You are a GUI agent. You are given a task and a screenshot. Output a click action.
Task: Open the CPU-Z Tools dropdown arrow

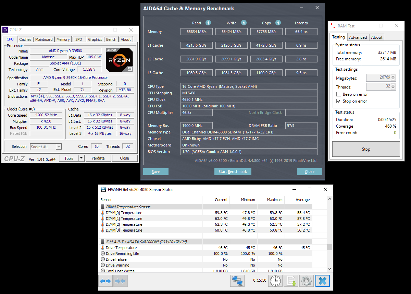pos(81,158)
